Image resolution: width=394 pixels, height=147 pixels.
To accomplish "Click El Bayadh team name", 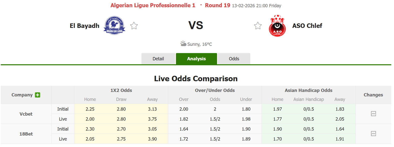I will point(84,26).
